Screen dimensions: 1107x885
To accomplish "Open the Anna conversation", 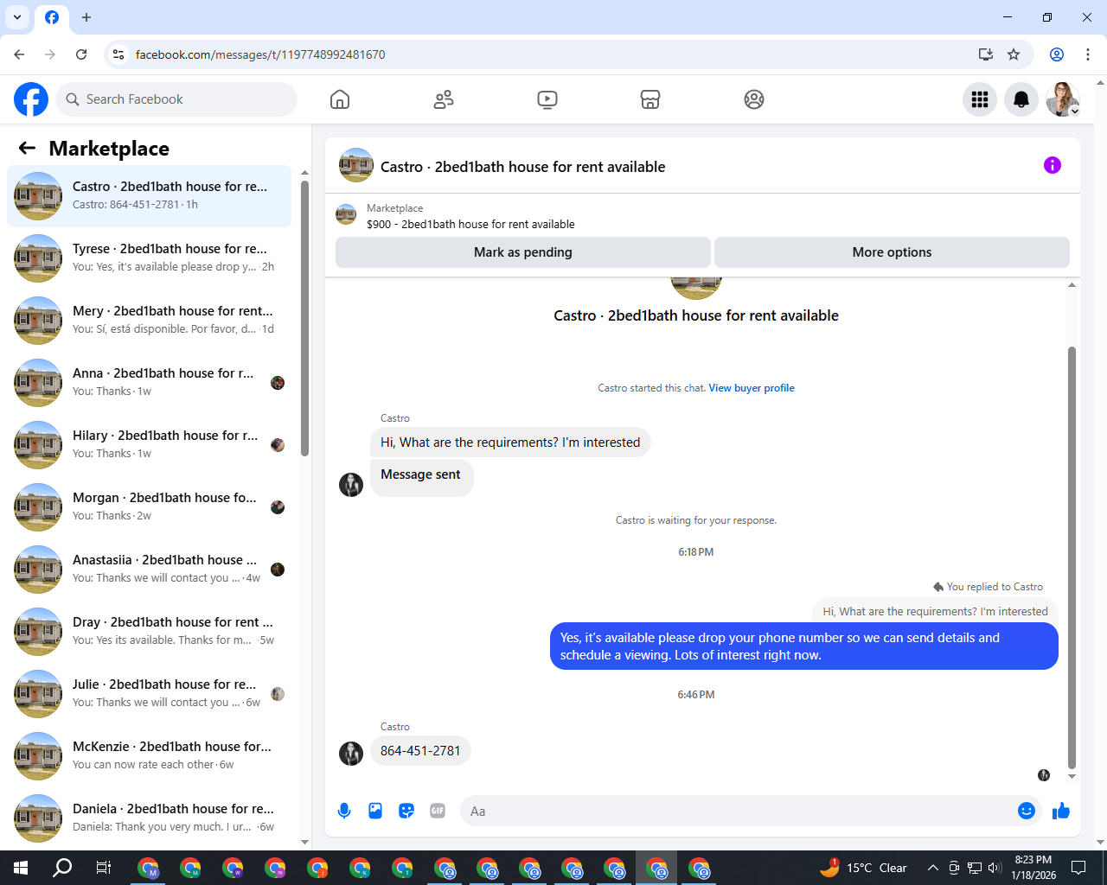I will 149,383.
